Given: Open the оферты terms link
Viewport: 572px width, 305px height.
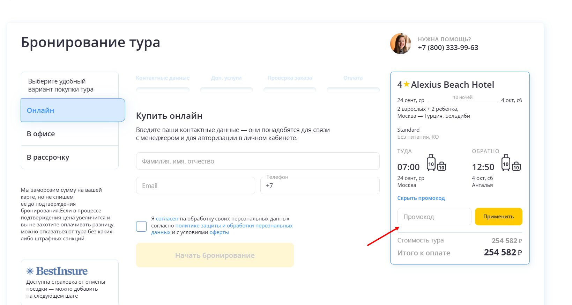Looking at the screenshot, I should coord(219,233).
